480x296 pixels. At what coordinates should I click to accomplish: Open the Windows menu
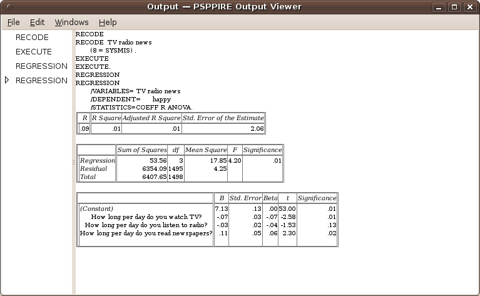tap(71, 23)
